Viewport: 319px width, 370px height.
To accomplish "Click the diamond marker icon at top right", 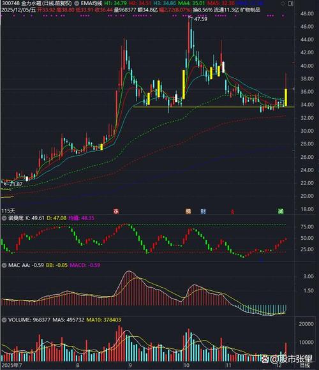I will pyautogui.click(x=283, y=3).
